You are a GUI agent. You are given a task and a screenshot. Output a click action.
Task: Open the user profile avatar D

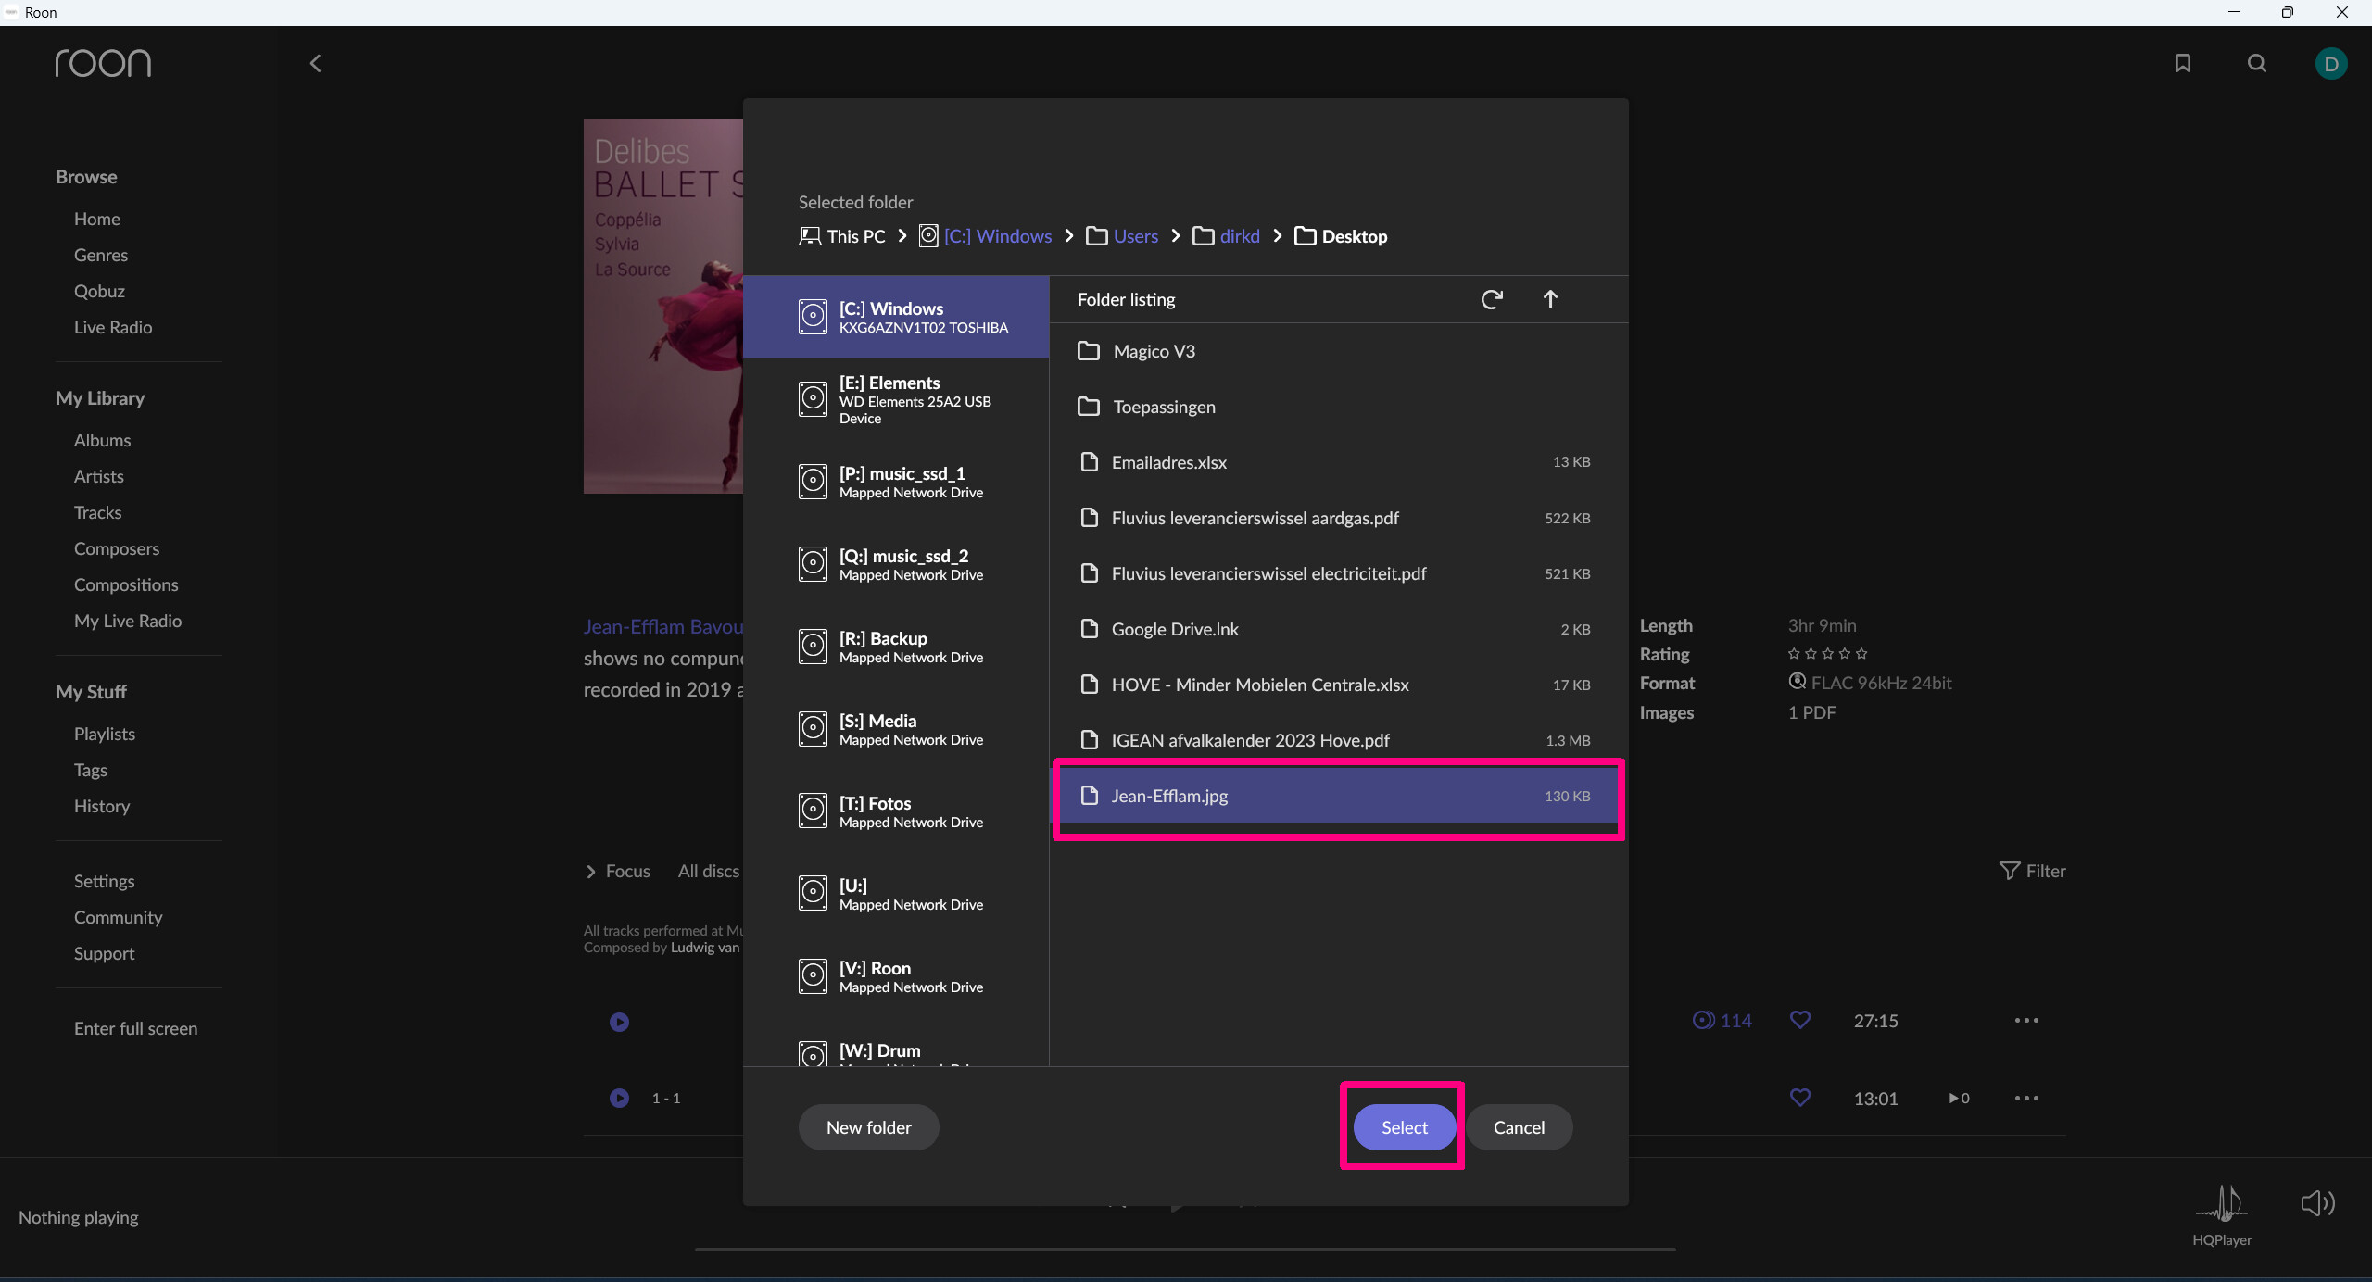point(2331,63)
